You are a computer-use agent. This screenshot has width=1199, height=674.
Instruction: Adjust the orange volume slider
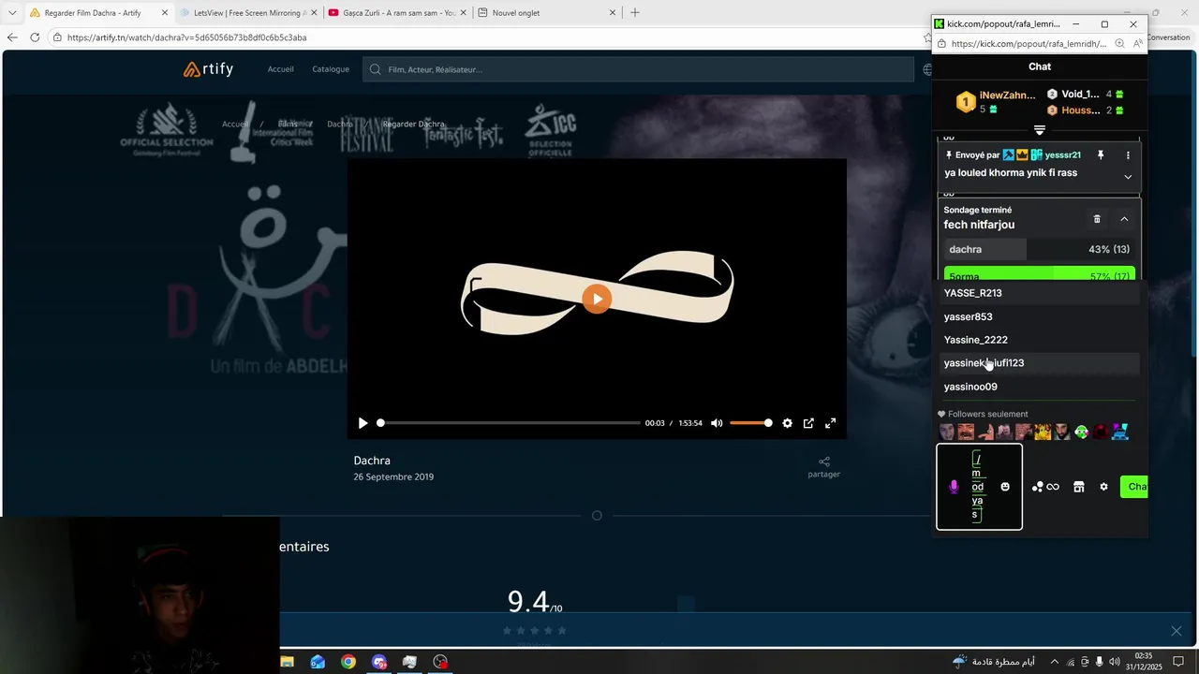tap(751, 423)
